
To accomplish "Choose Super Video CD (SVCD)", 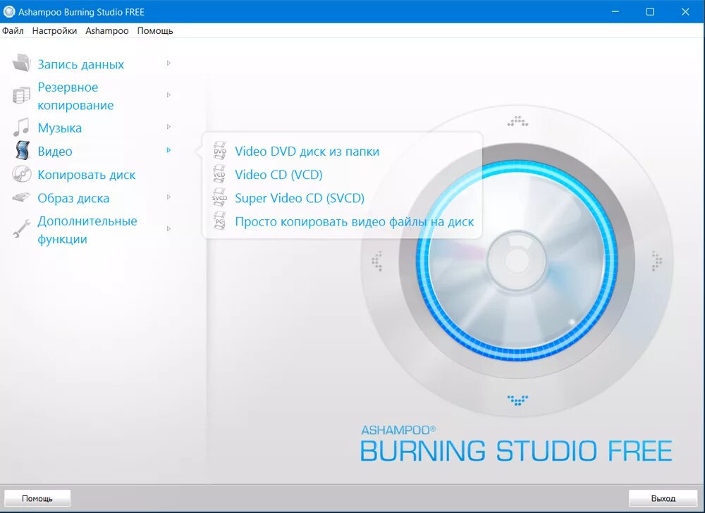I will 300,198.
